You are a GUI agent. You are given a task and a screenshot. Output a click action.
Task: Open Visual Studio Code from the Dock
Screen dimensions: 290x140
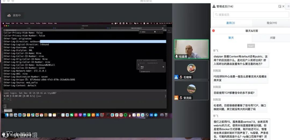67,115
